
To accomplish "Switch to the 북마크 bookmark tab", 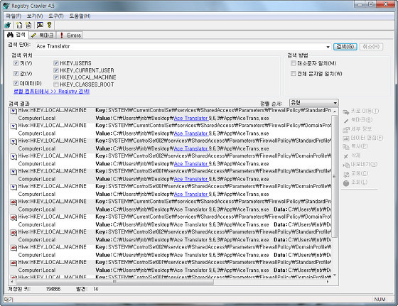I will pos(43,35).
